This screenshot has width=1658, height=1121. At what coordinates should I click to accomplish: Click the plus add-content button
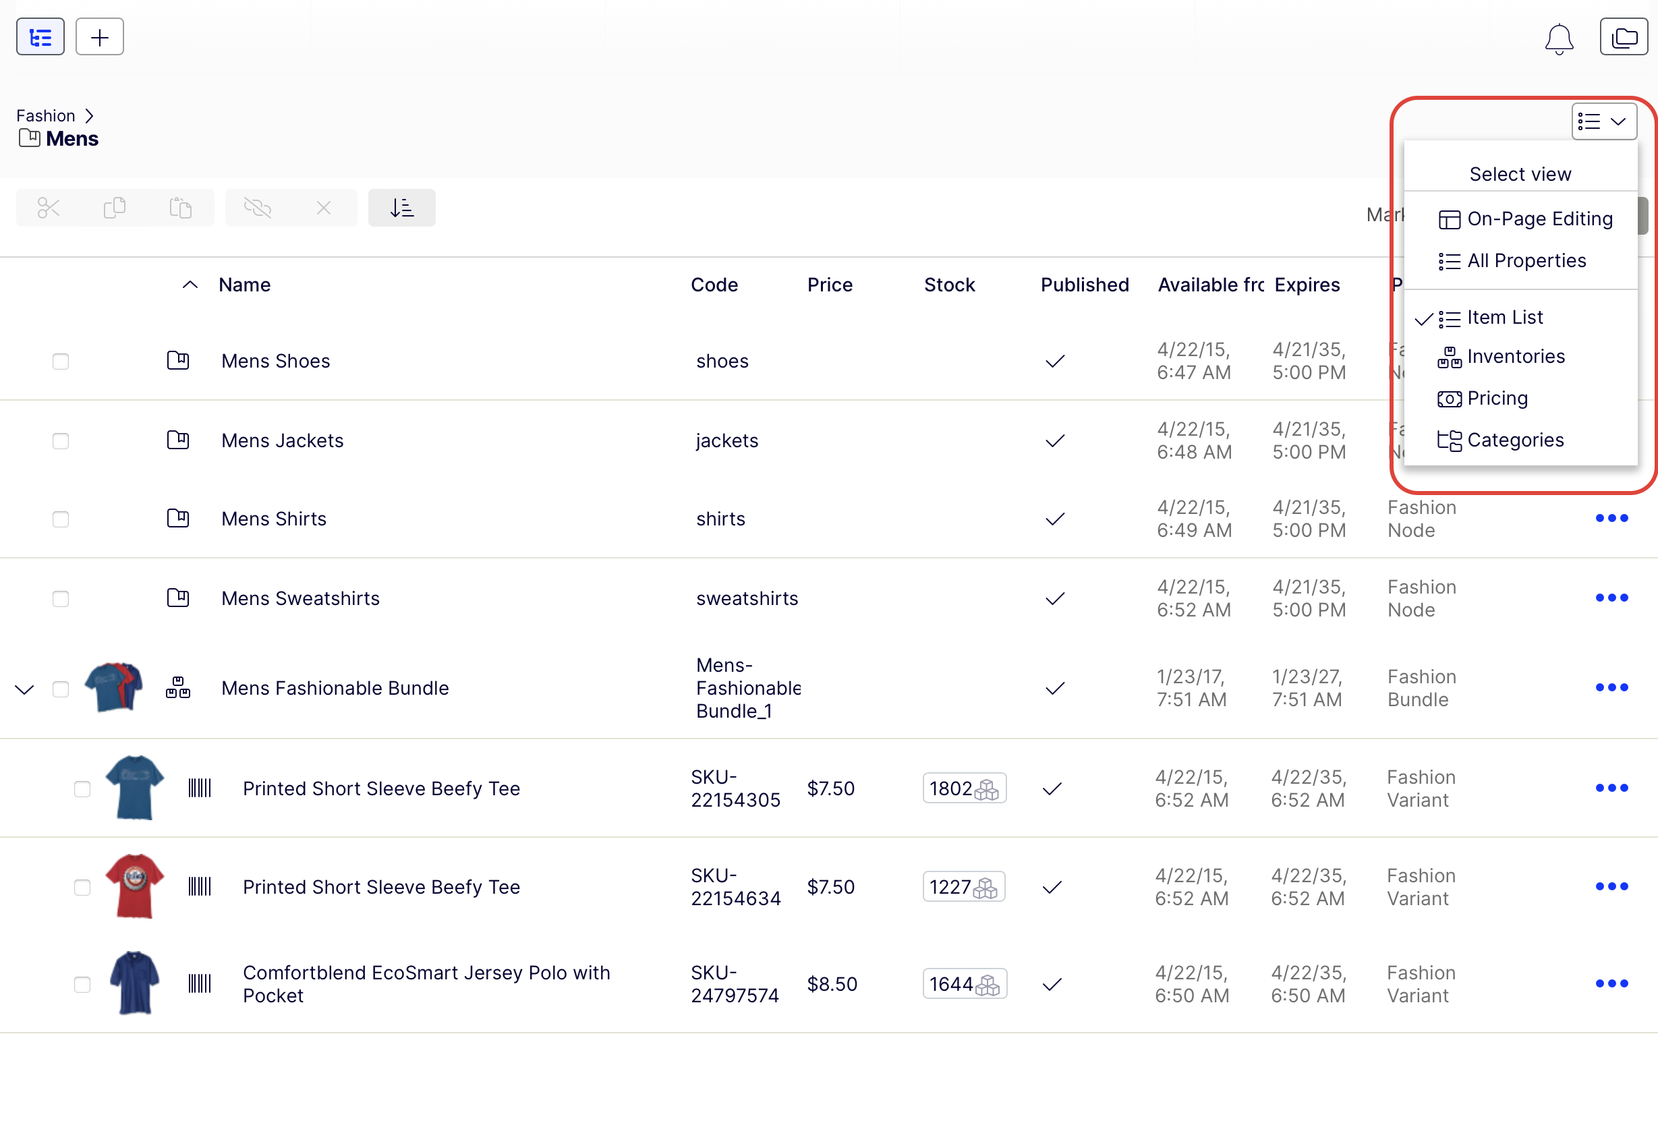pos(100,37)
